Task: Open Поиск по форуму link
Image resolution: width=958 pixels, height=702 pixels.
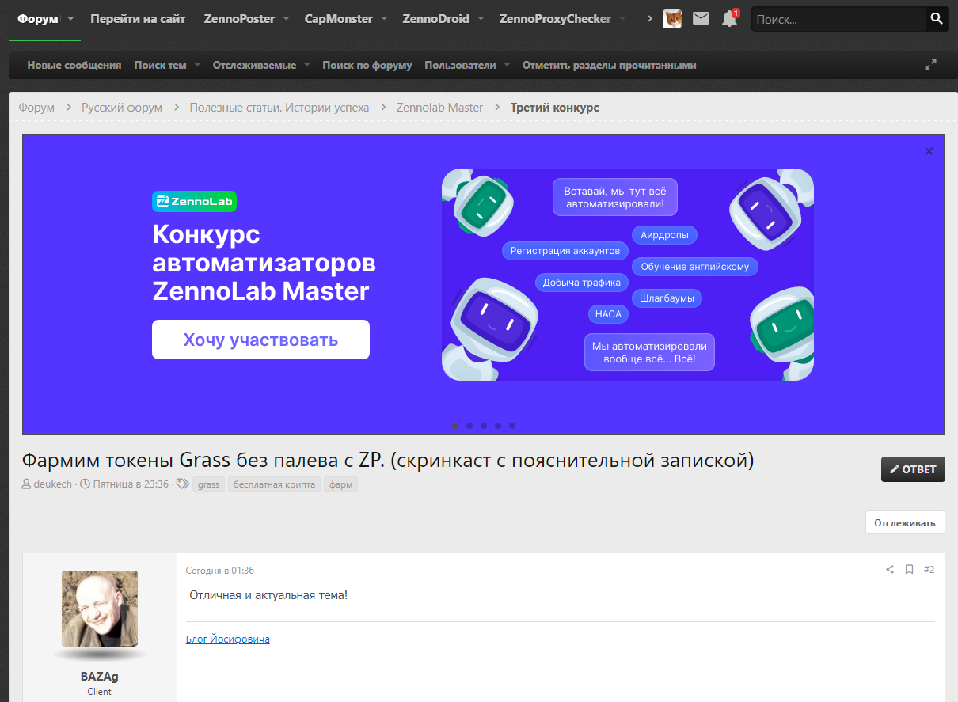Action: coord(367,66)
